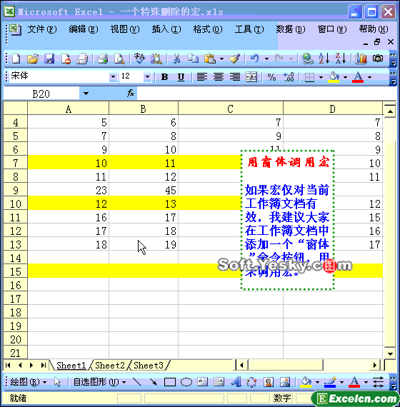Screen dimensions: 400x407
Task: Select the Oval drawing tool
Action: (186, 382)
